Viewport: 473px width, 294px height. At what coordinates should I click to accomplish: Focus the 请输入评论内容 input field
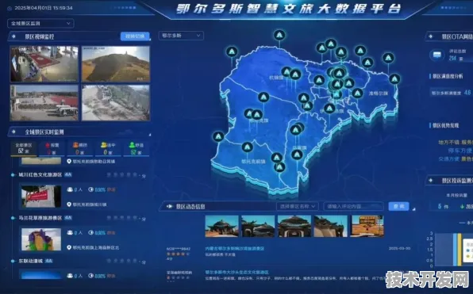353,206
